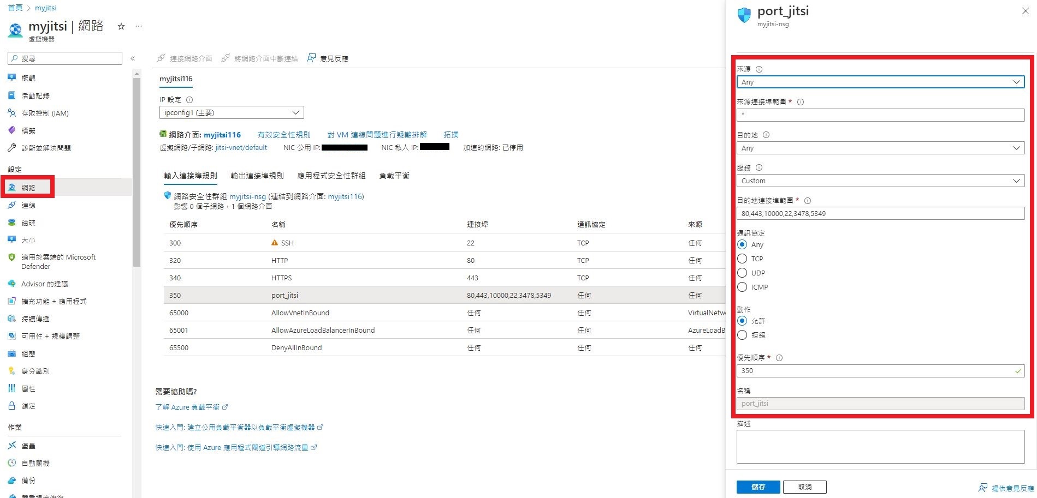Select the SSH rule row

tap(445, 243)
